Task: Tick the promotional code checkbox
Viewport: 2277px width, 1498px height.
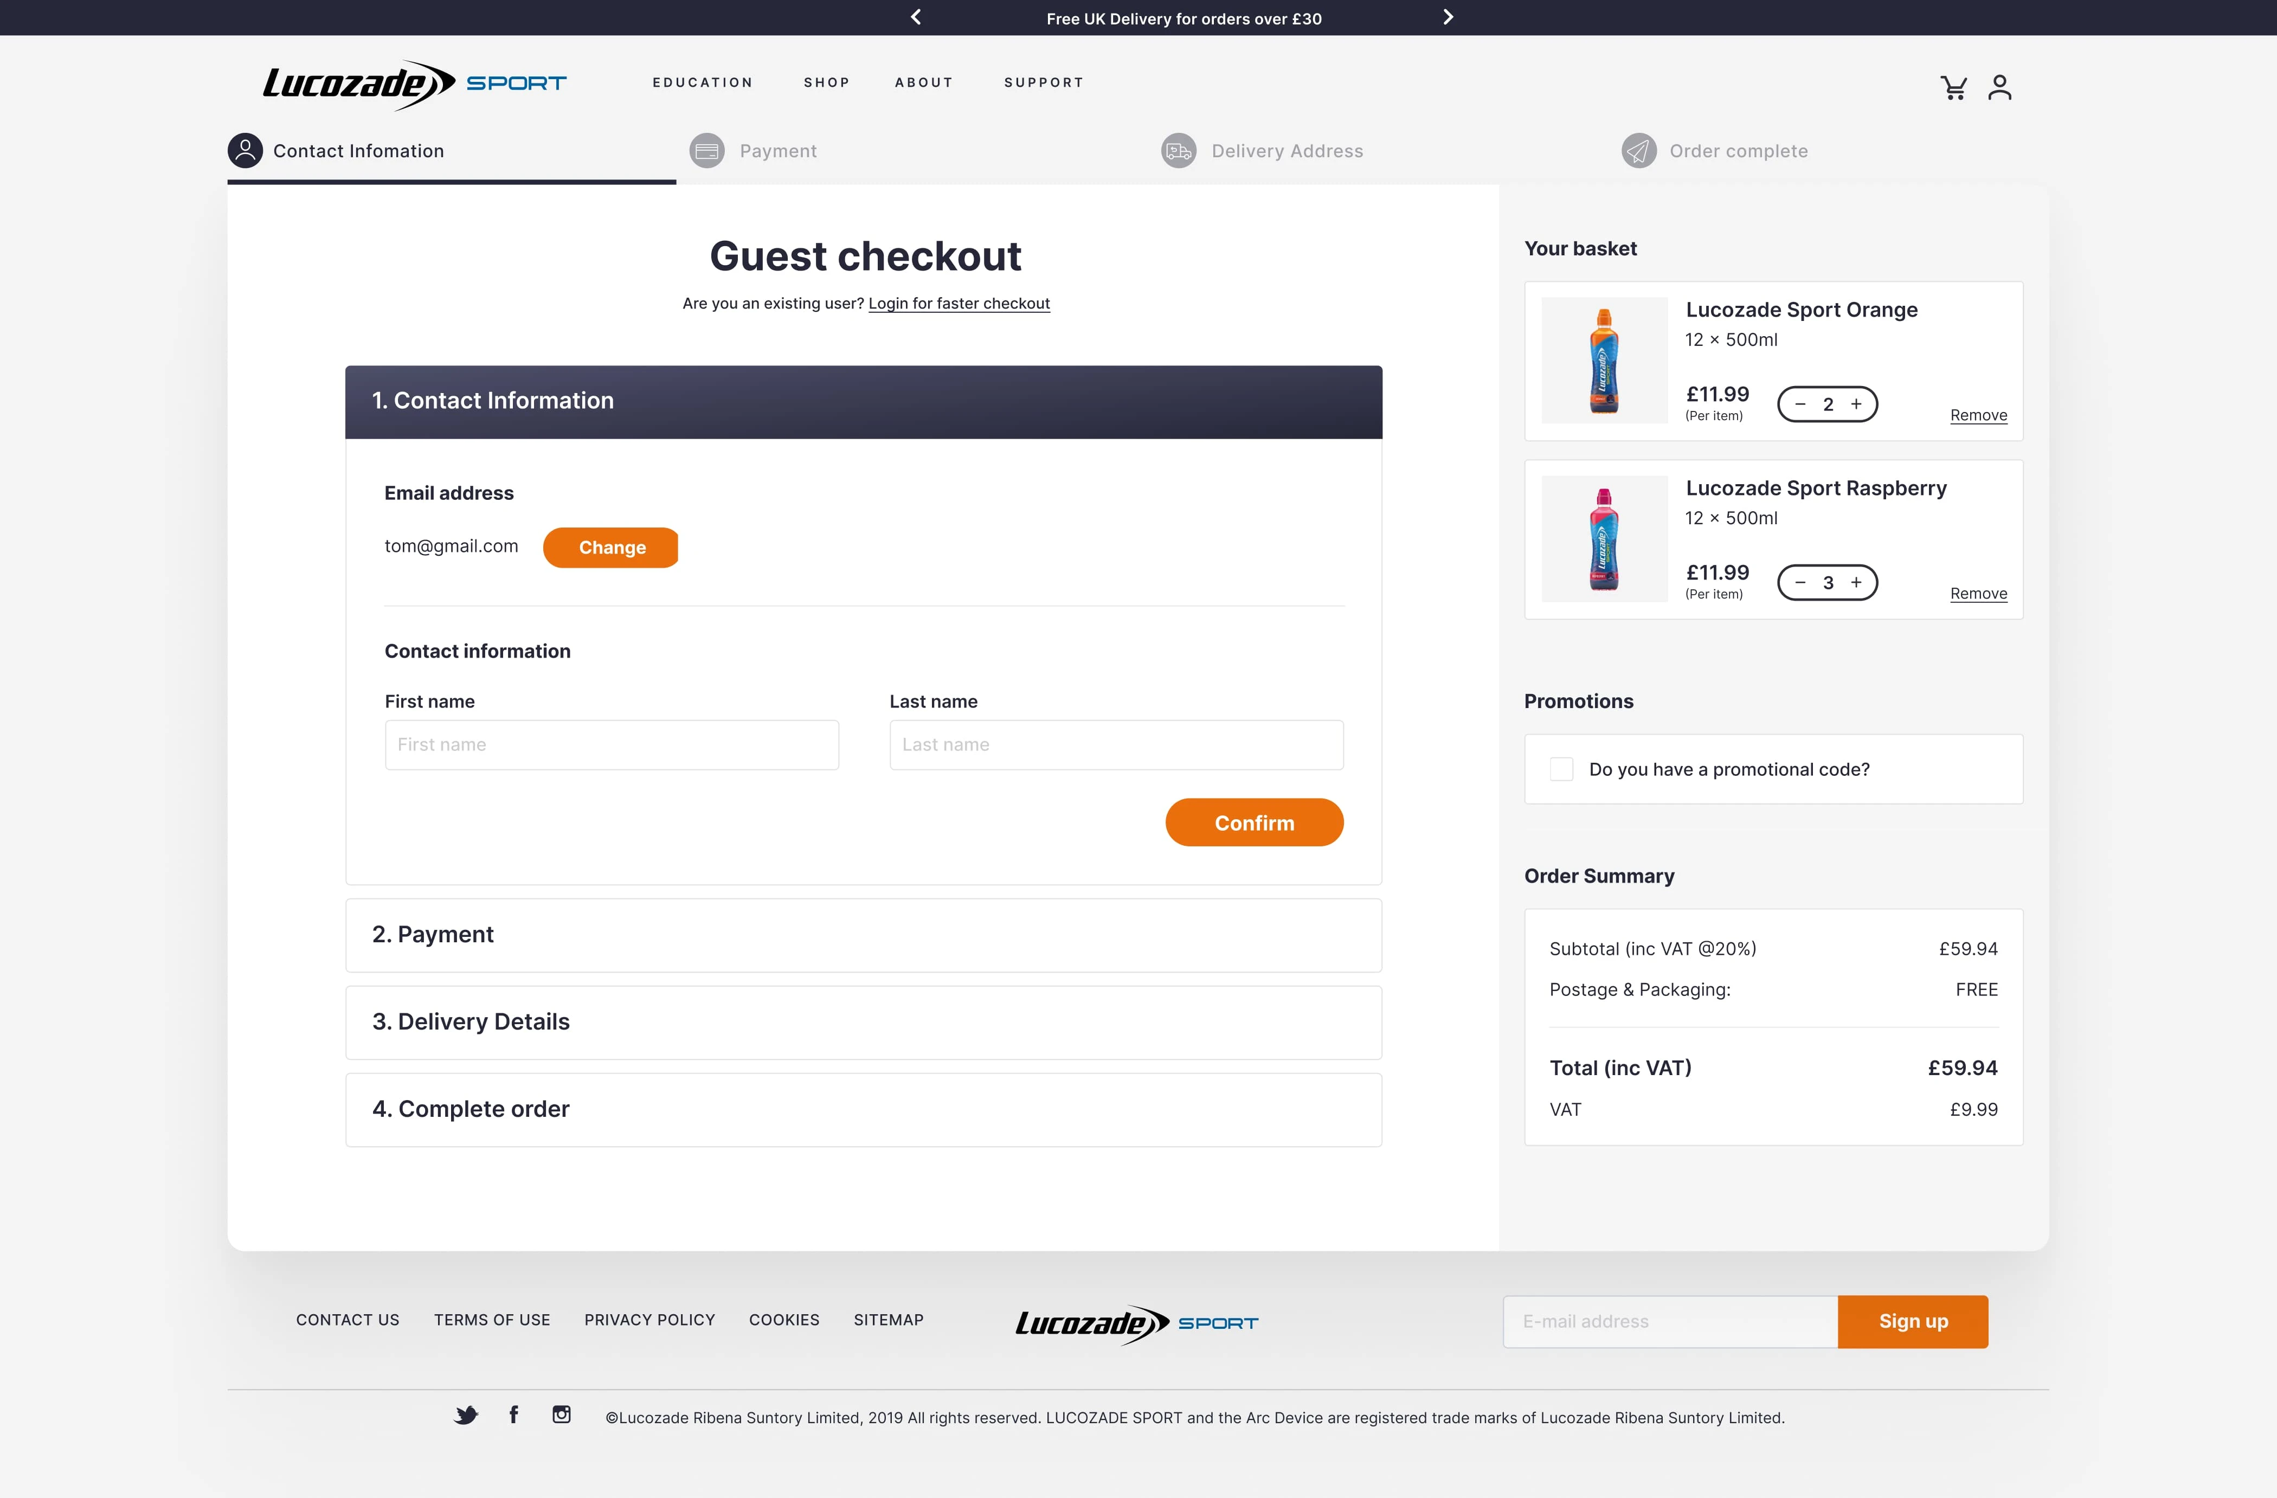Action: pyautogui.click(x=1561, y=769)
